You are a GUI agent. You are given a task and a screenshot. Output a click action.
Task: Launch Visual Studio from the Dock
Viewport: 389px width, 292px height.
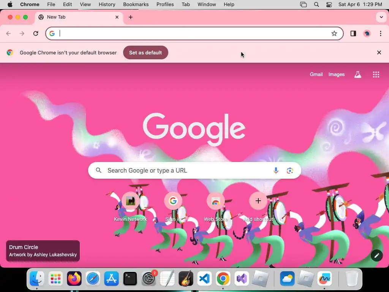pyautogui.click(x=242, y=279)
